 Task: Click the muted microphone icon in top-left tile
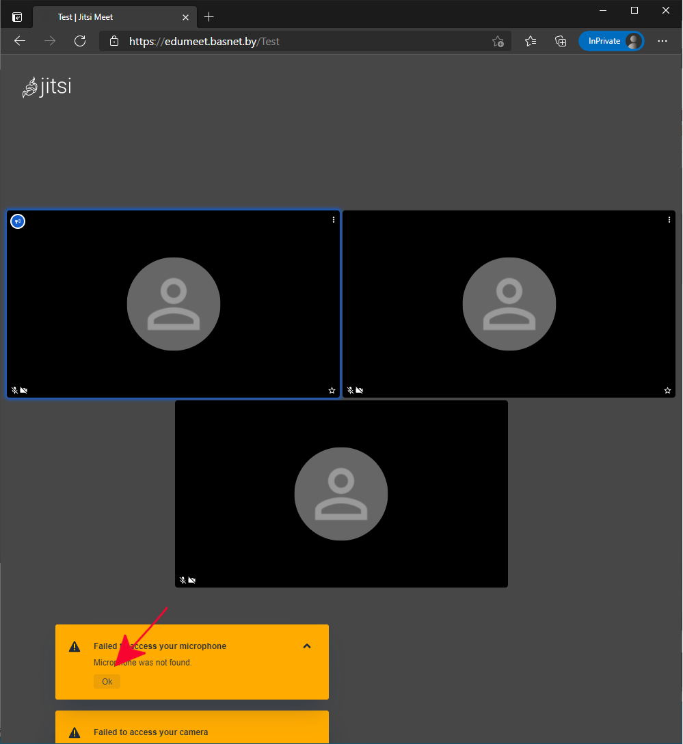coord(14,391)
